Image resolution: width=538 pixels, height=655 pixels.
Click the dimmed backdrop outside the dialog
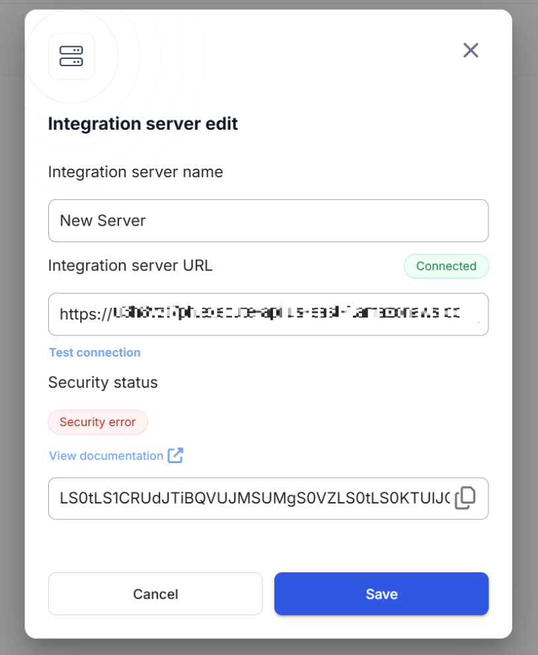click(525, 331)
